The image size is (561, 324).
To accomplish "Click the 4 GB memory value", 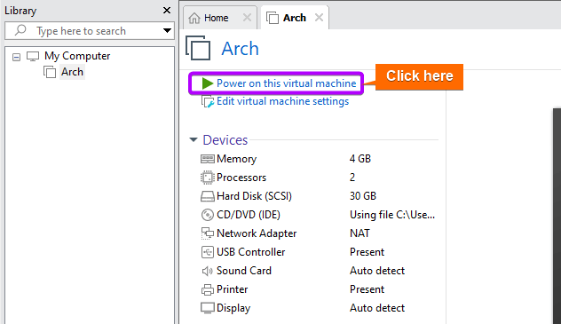I will pos(360,159).
